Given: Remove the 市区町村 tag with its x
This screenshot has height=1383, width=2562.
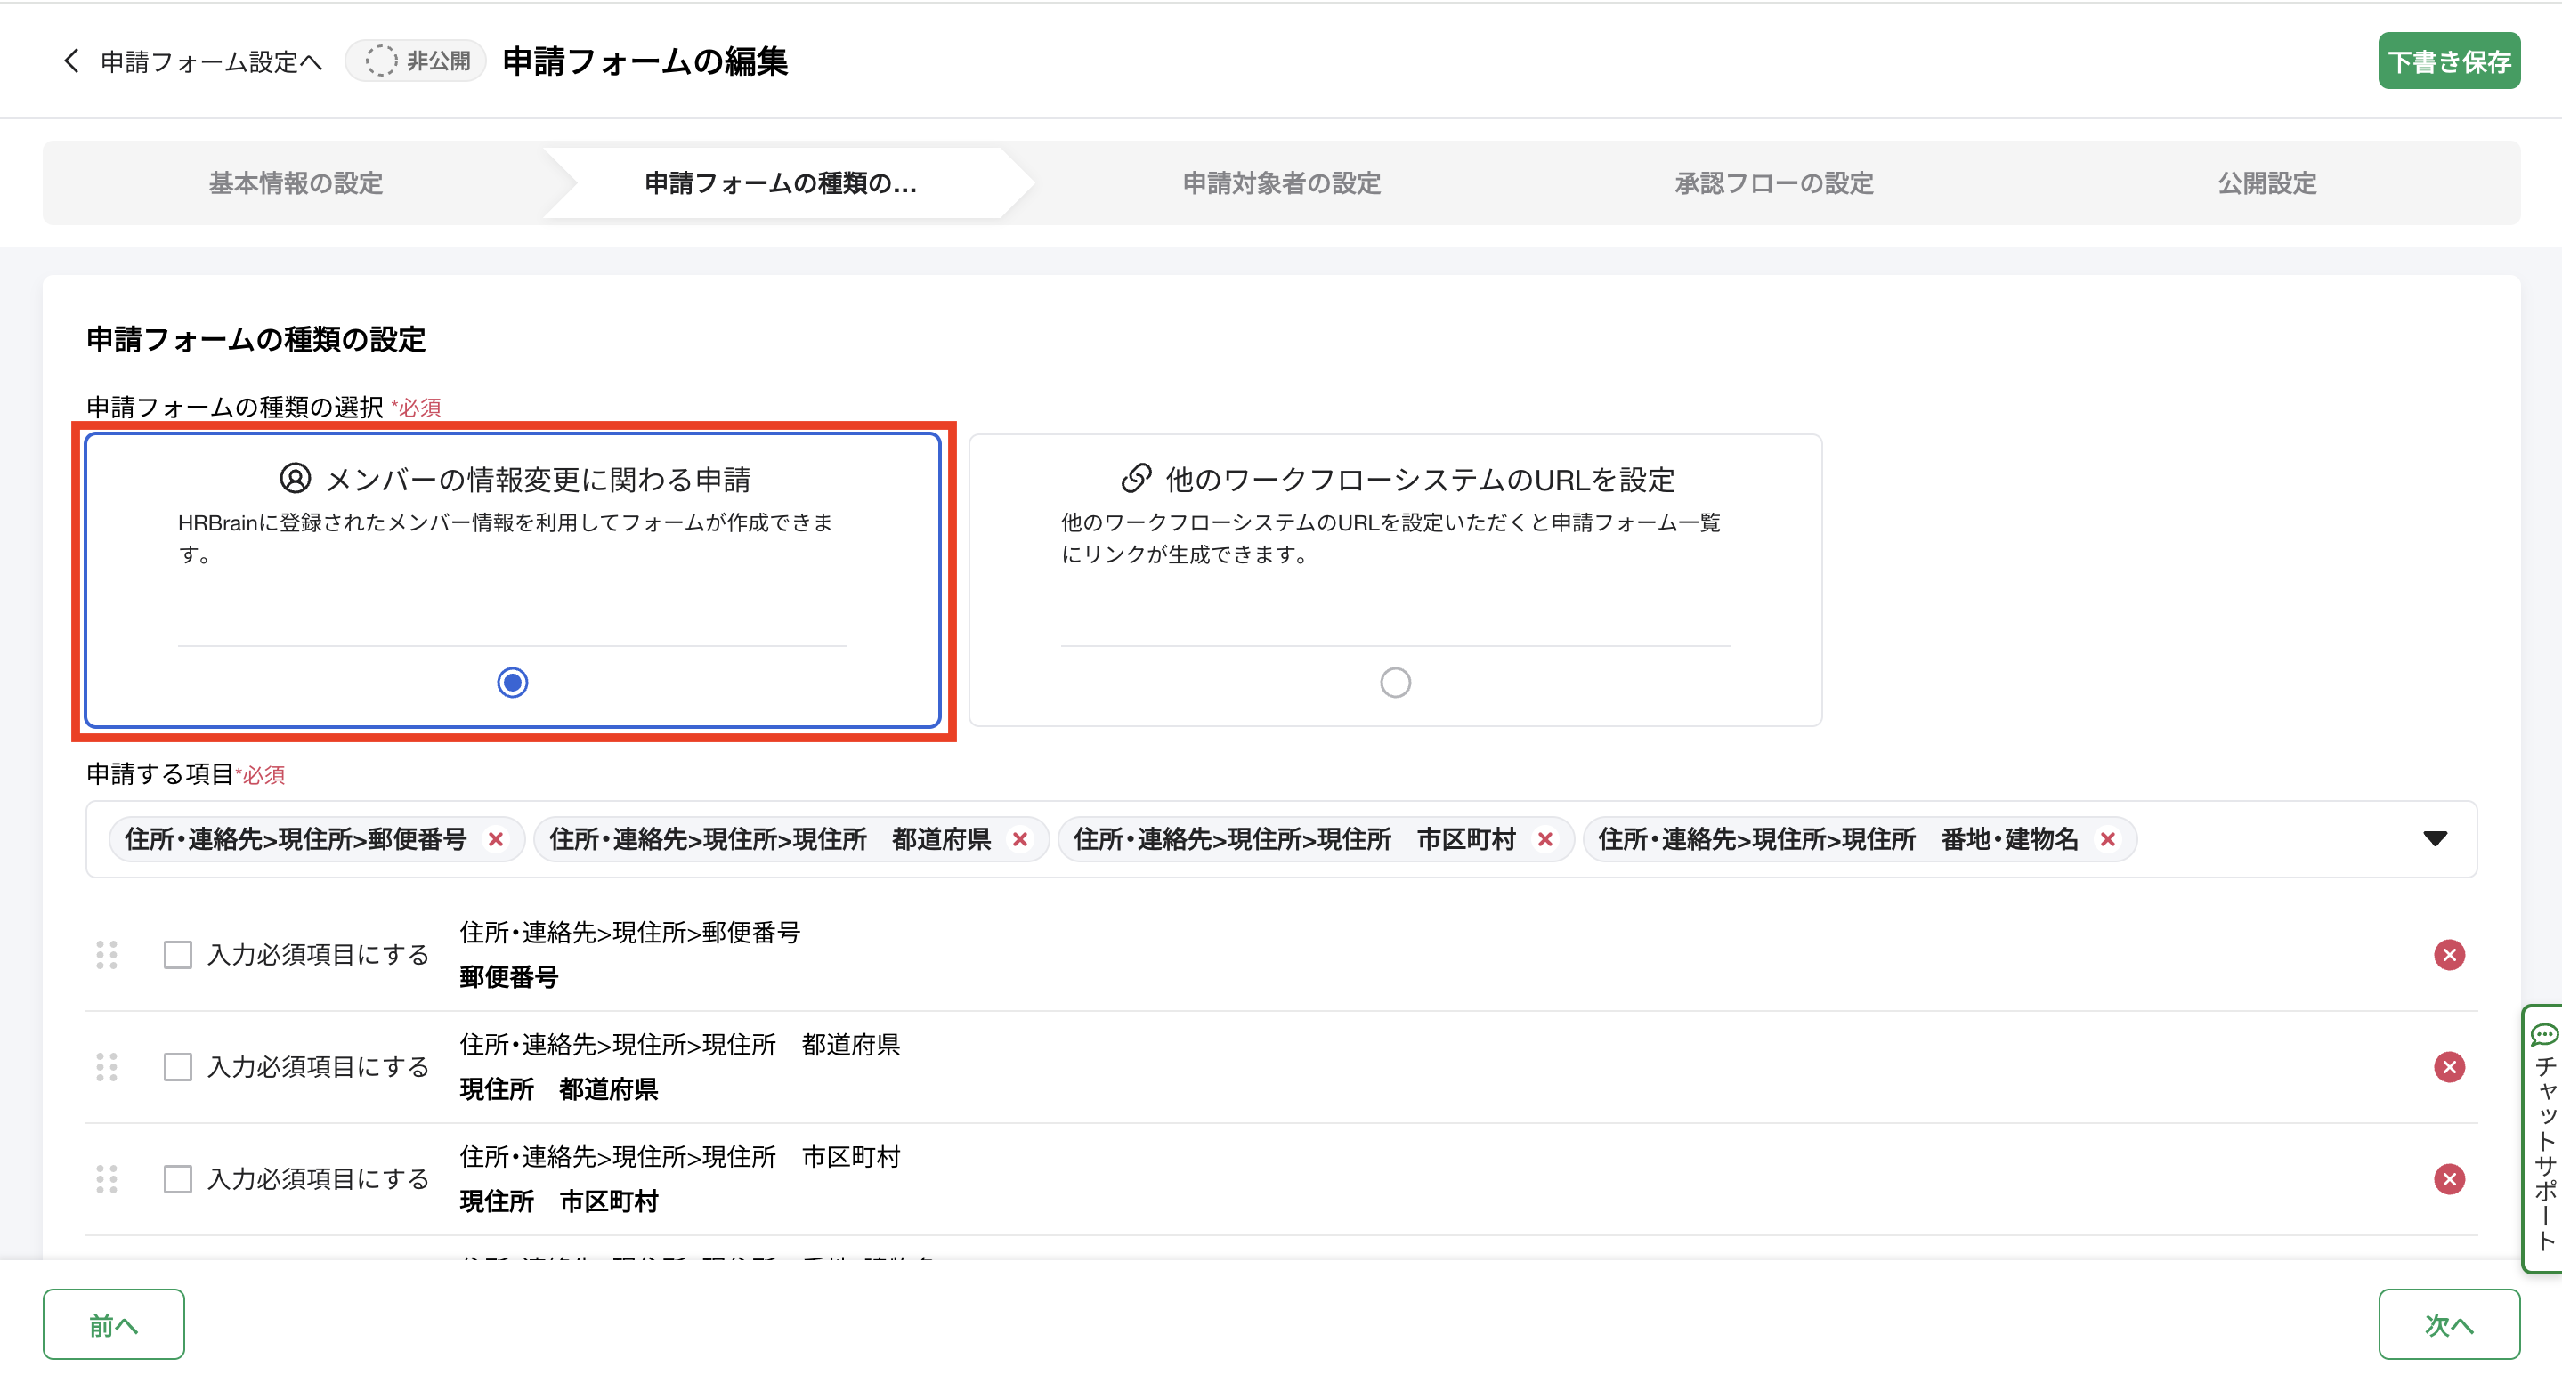Looking at the screenshot, I should (1544, 839).
